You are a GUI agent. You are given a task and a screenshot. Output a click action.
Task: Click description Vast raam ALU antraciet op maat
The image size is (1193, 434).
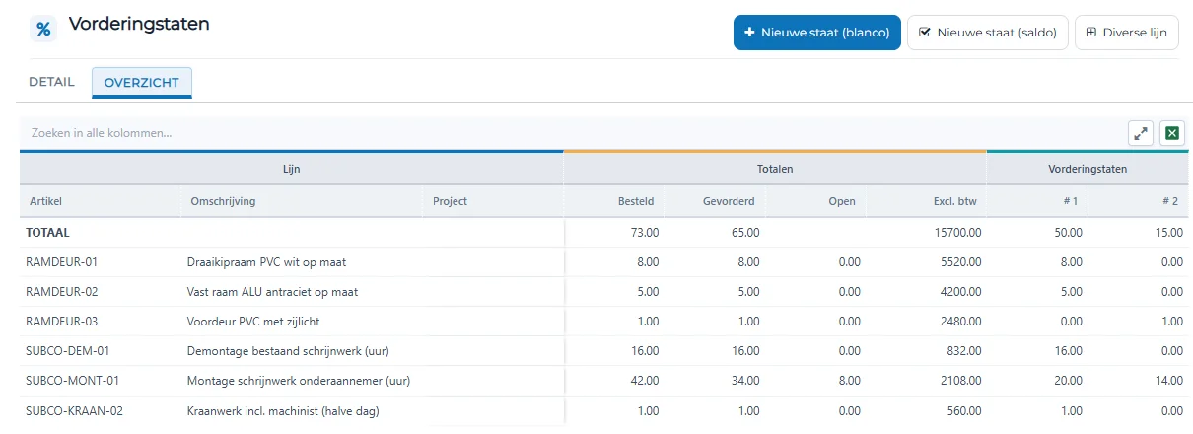pos(272,292)
